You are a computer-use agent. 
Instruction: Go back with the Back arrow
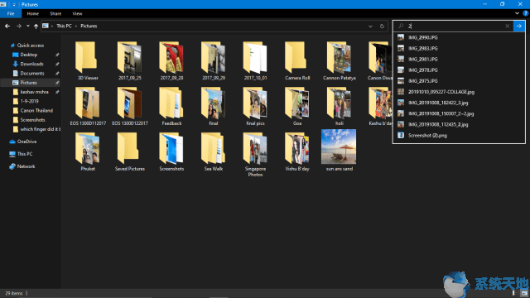point(7,26)
